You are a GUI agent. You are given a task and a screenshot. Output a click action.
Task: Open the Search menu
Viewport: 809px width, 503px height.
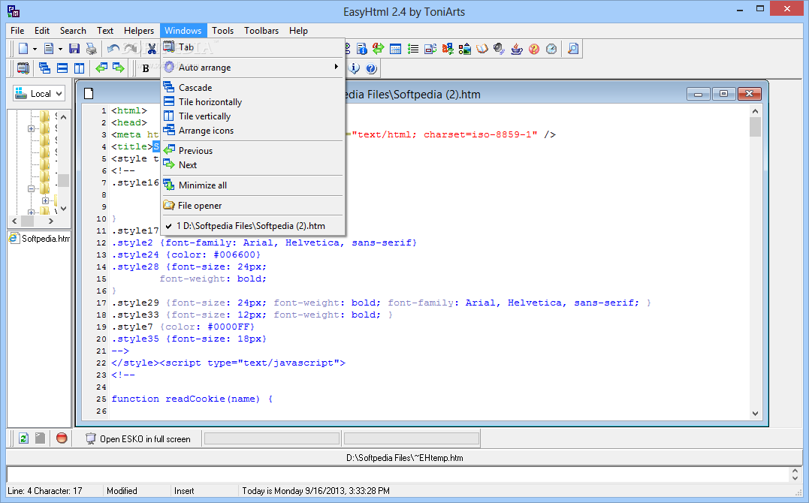[x=73, y=31]
